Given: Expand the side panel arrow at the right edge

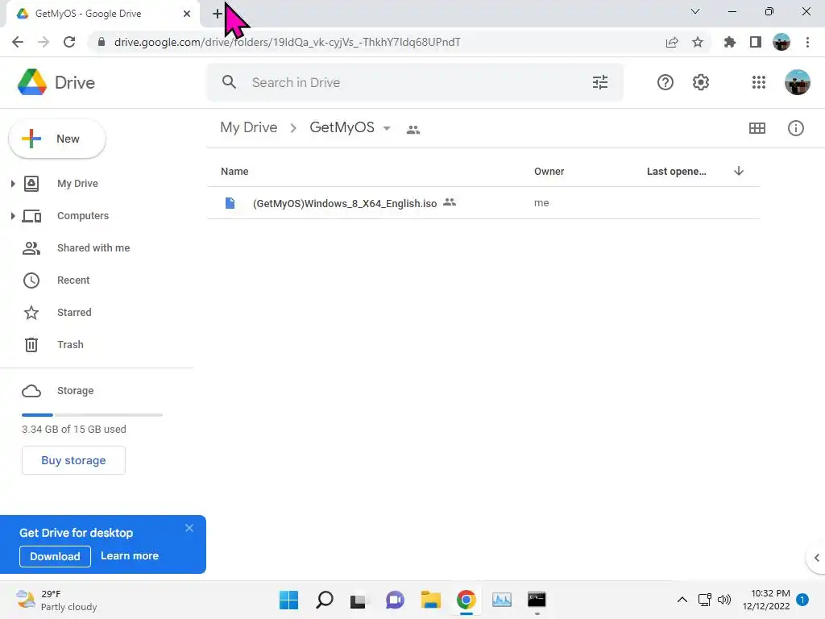Looking at the screenshot, I should pyautogui.click(x=816, y=558).
